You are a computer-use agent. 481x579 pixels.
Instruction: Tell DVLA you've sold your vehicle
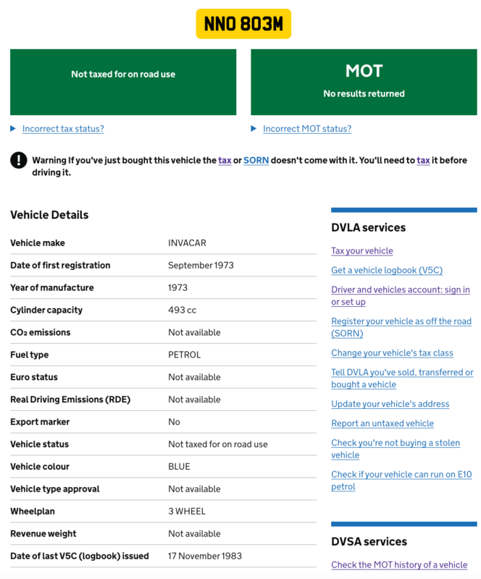(x=402, y=373)
